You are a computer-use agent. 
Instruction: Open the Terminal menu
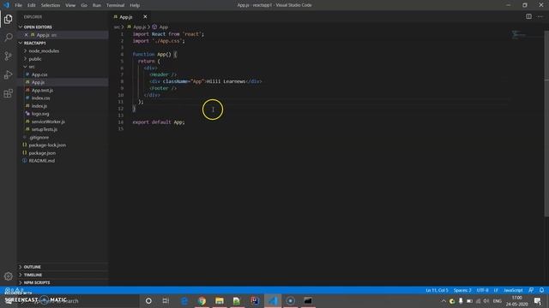pyautogui.click(x=115, y=5)
